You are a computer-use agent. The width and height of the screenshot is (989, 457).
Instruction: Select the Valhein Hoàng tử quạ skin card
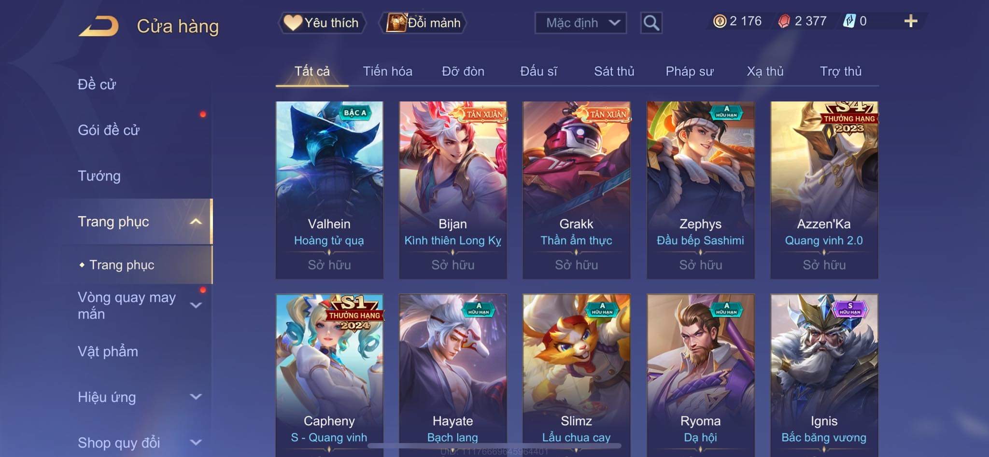pyautogui.click(x=329, y=190)
